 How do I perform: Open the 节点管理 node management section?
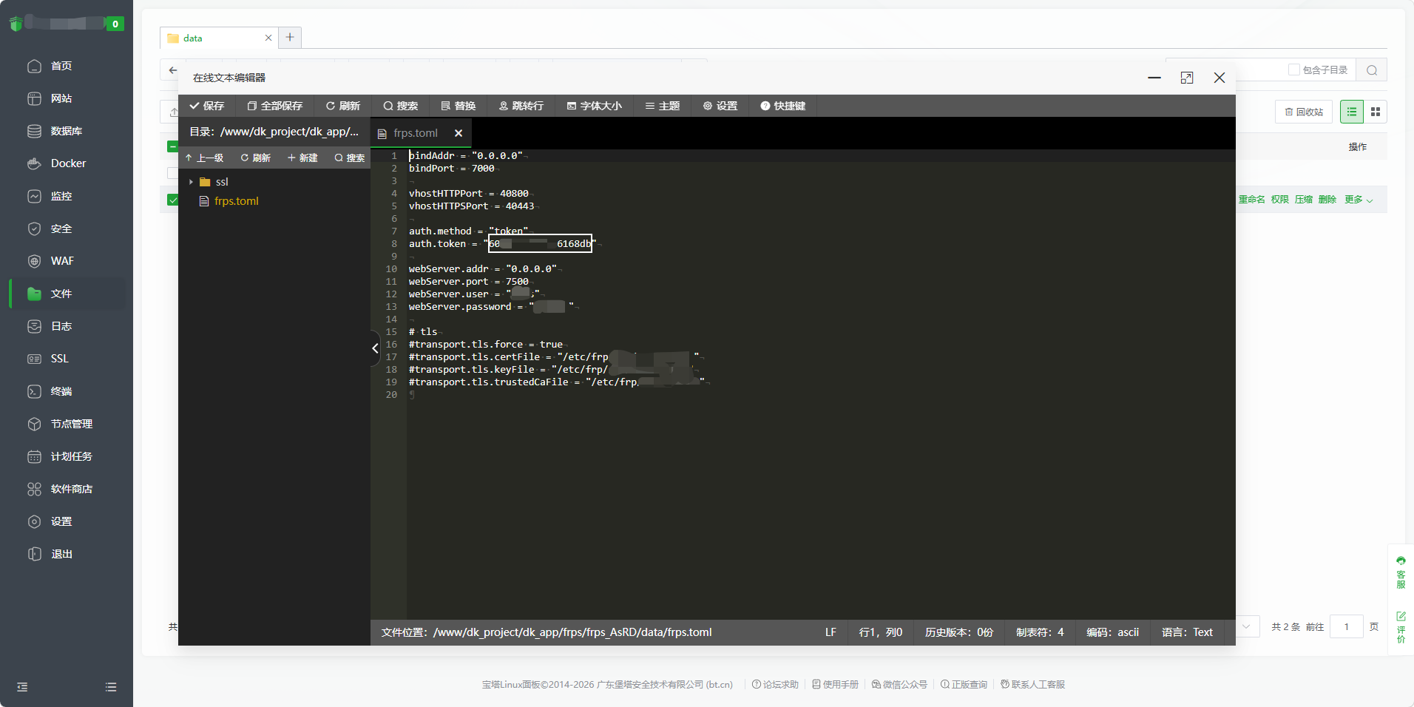[71, 424]
